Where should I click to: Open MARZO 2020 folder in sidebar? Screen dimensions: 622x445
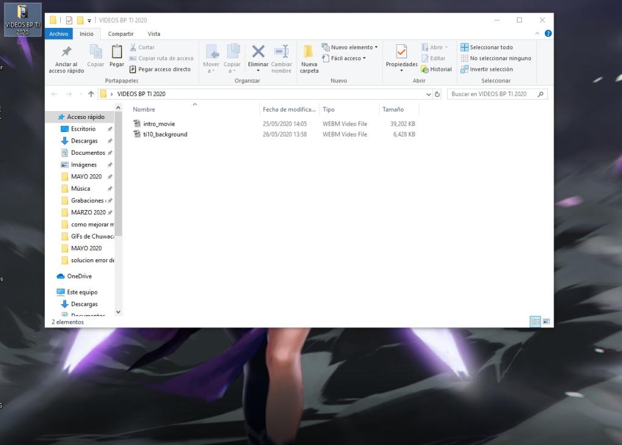pyautogui.click(x=89, y=212)
